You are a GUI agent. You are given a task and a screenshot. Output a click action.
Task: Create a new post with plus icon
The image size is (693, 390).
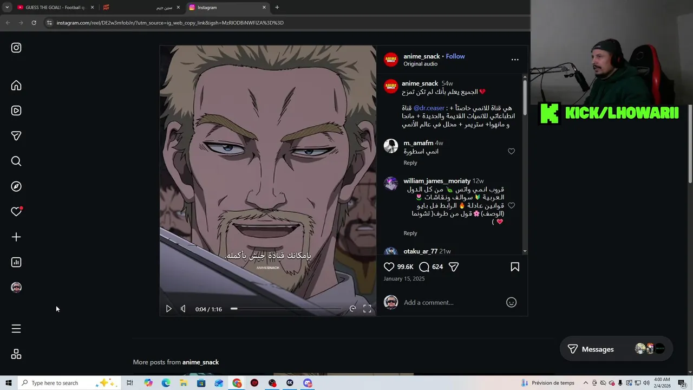click(16, 237)
